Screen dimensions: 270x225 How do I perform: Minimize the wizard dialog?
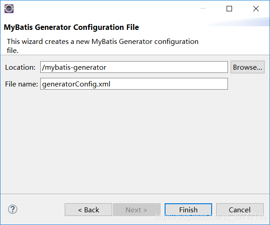203,9
